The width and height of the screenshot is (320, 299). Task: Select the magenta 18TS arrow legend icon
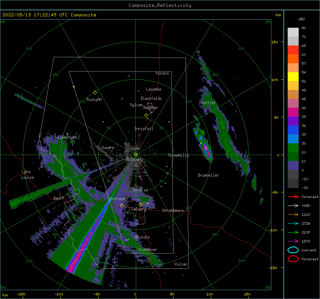(293, 241)
